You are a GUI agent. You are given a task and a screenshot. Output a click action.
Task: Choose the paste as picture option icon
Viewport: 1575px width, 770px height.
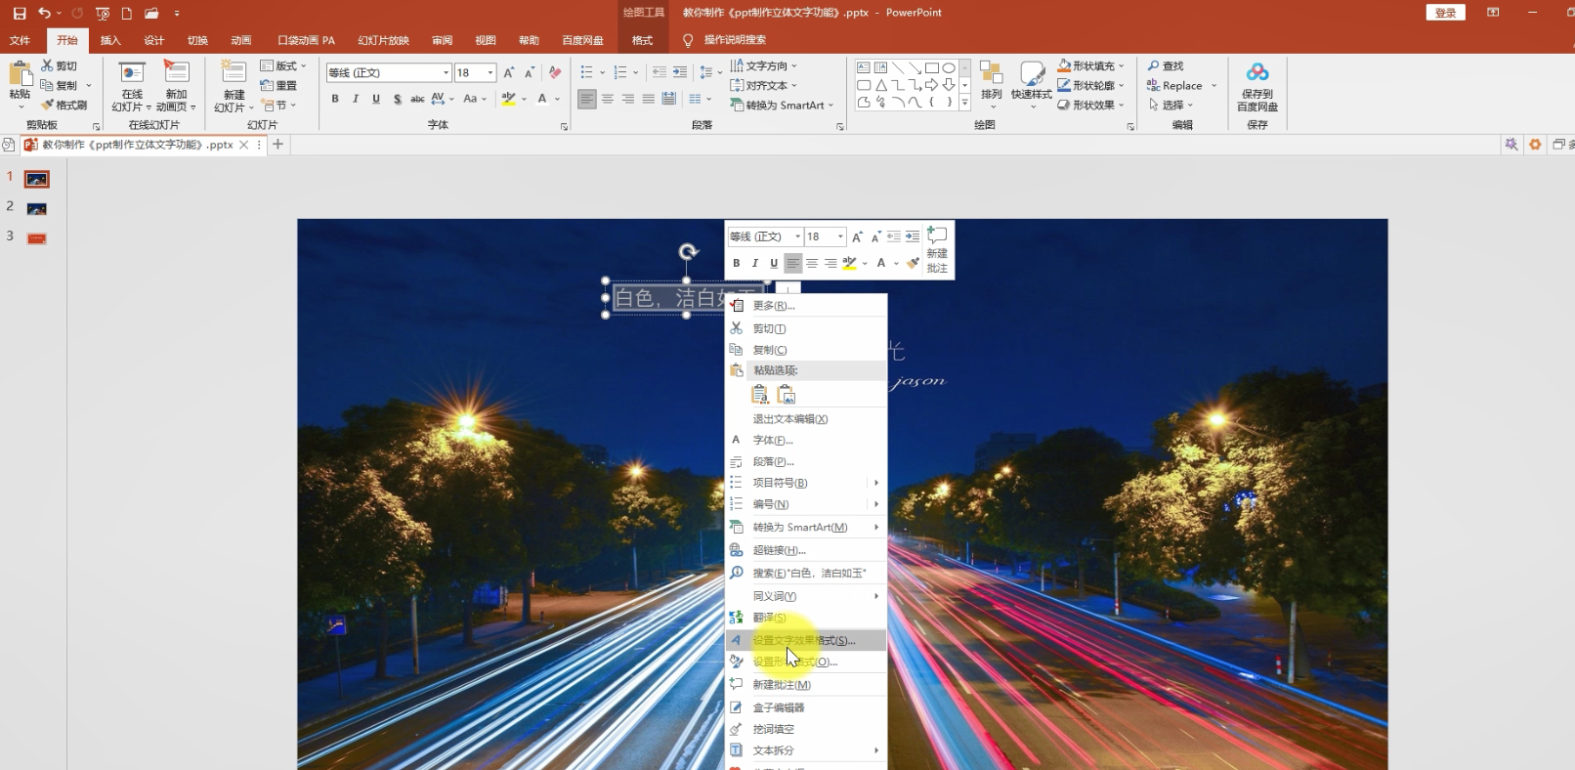787,395
